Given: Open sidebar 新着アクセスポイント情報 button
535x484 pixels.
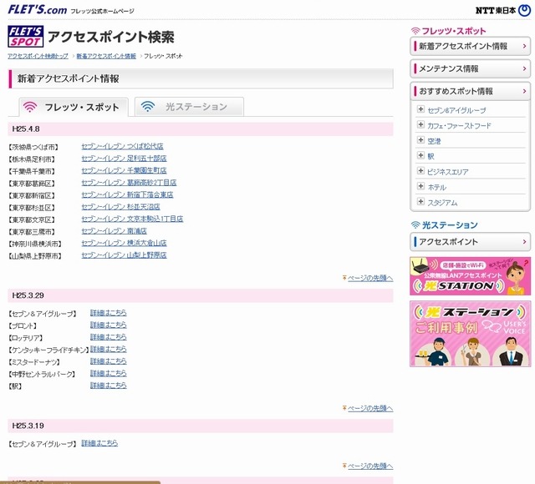Looking at the screenshot, I should pos(470,46).
